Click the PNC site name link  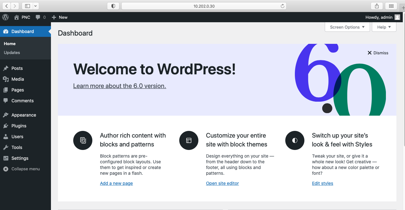(x=26, y=17)
